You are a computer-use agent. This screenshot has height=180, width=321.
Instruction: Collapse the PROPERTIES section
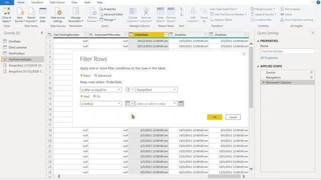pos(258,41)
